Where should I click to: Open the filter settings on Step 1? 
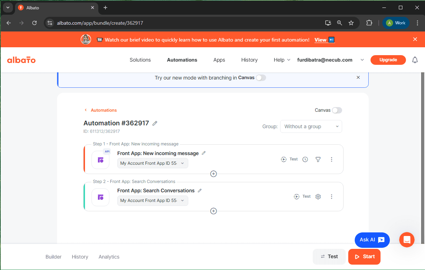[x=318, y=159]
